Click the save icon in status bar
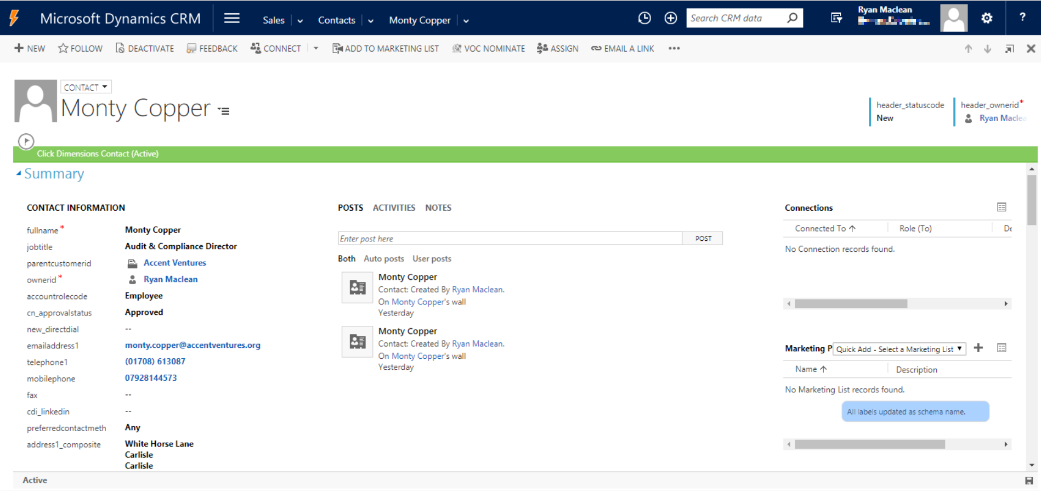This screenshot has height=491, width=1041. click(x=1029, y=481)
